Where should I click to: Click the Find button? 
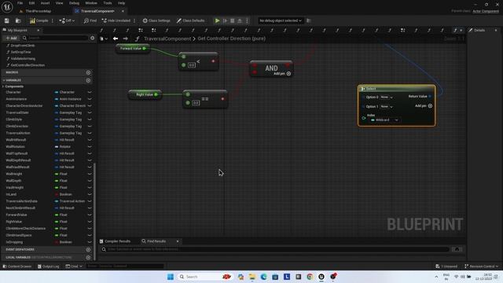90,20
